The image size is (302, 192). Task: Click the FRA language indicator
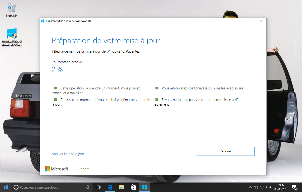269,187
